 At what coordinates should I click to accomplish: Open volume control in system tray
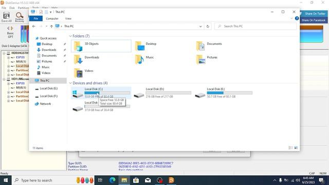click(x=298, y=180)
